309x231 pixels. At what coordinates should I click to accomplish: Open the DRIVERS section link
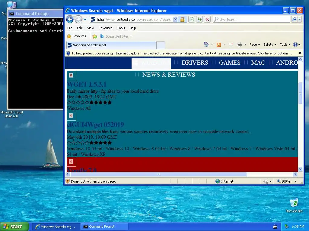click(x=195, y=63)
